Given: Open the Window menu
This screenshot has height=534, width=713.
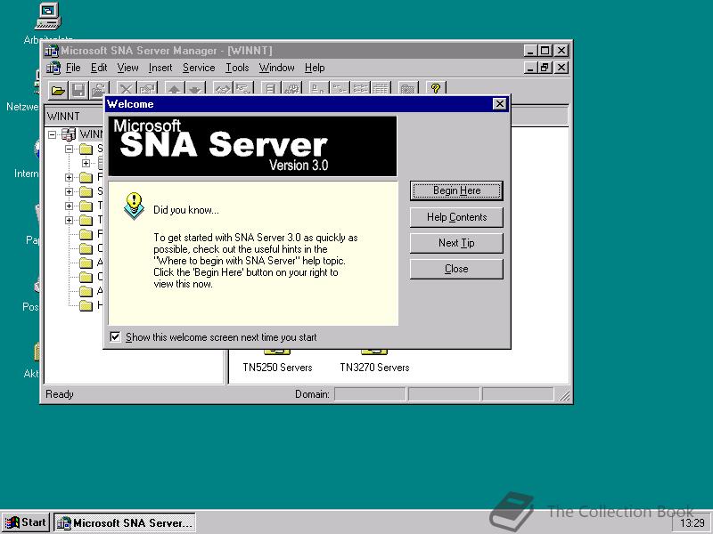Looking at the screenshot, I should click(x=277, y=68).
